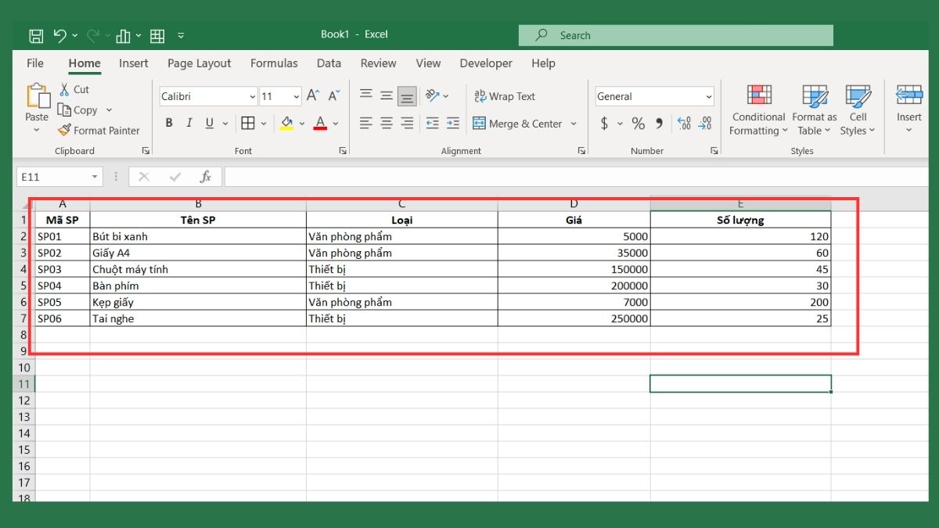The width and height of the screenshot is (939, 528).
Task: Open the Cell Styles gallery
Action: (x=858, y=110)
